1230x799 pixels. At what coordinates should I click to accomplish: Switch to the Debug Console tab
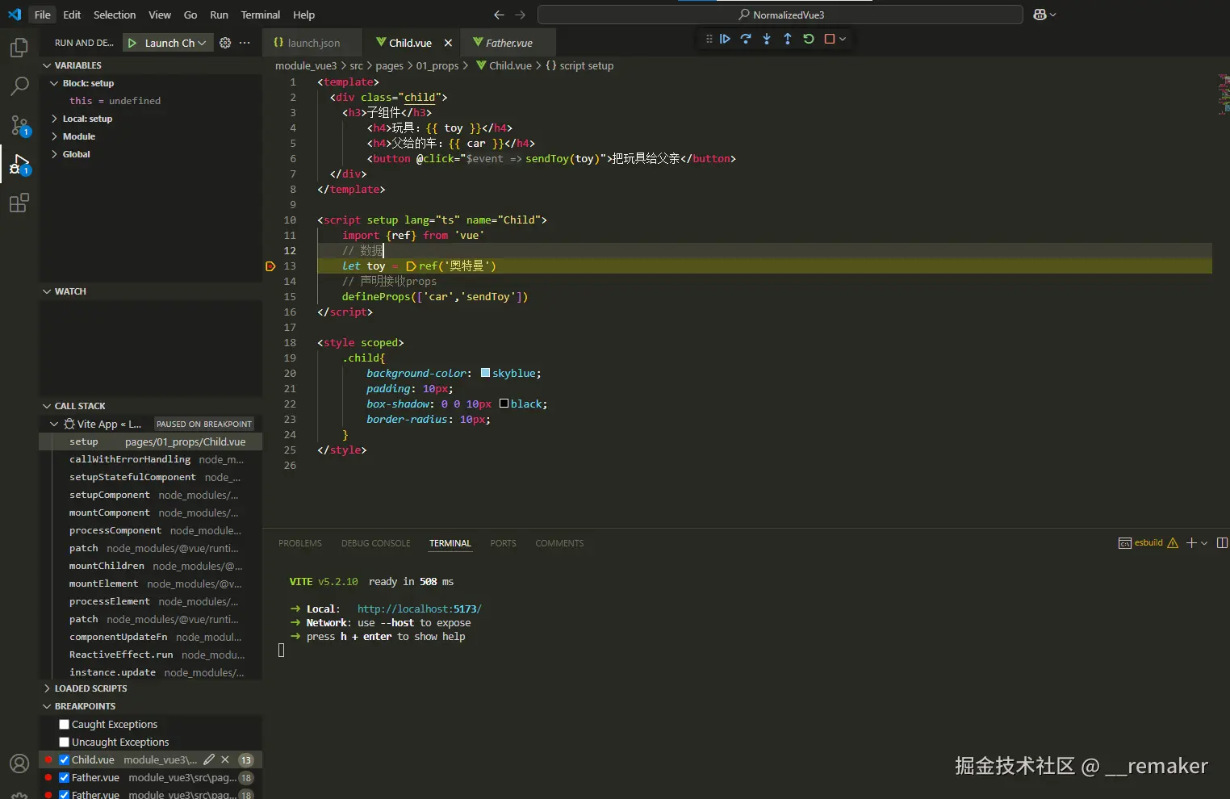(x=375, y=543)
